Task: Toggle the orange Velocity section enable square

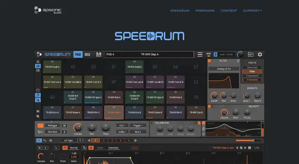Action: tap(209, 106)
